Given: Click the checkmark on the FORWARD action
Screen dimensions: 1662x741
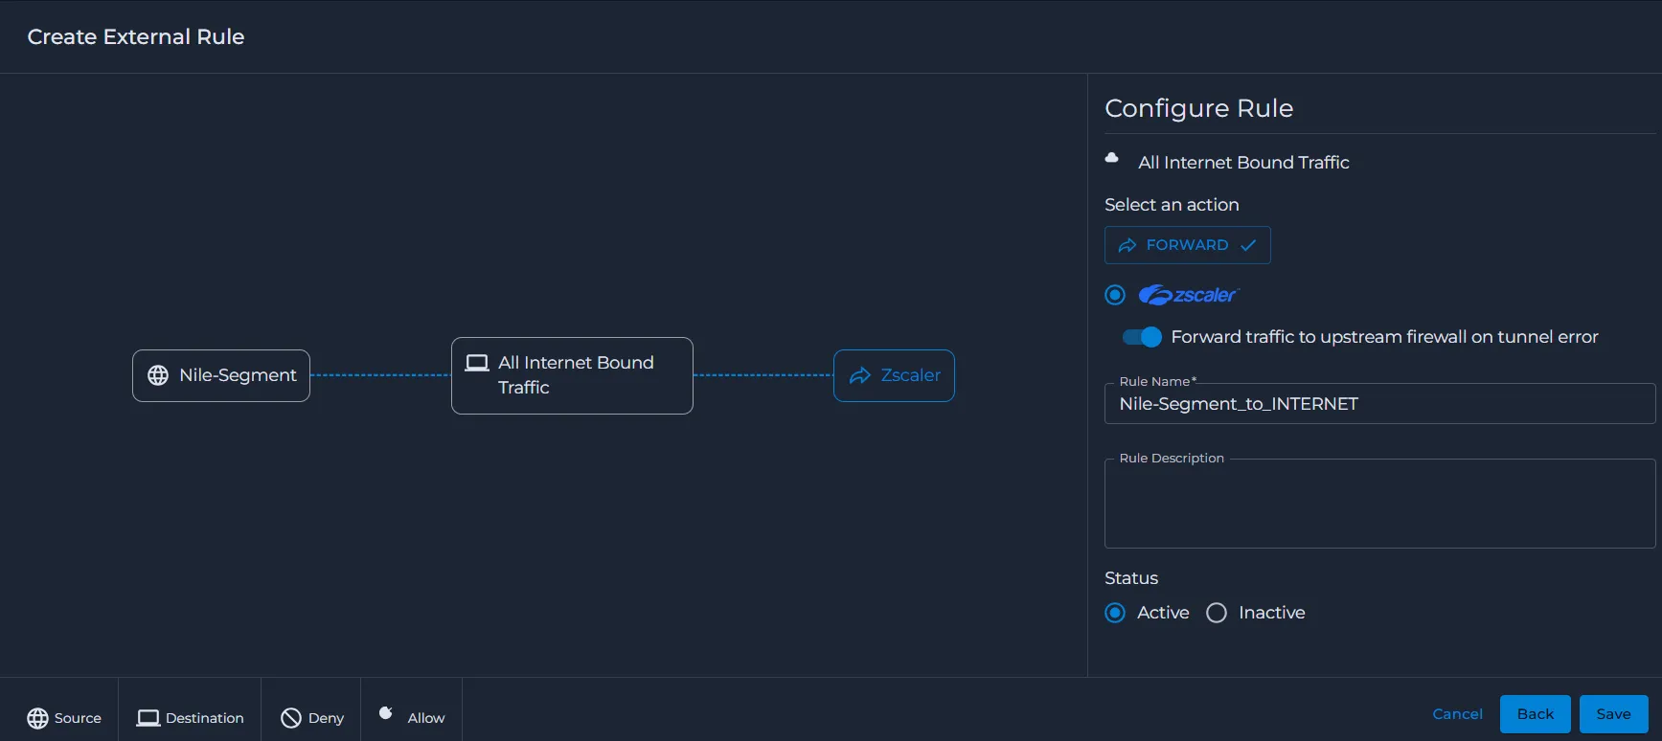Looking at the screenshot, I should (1248, 245).
